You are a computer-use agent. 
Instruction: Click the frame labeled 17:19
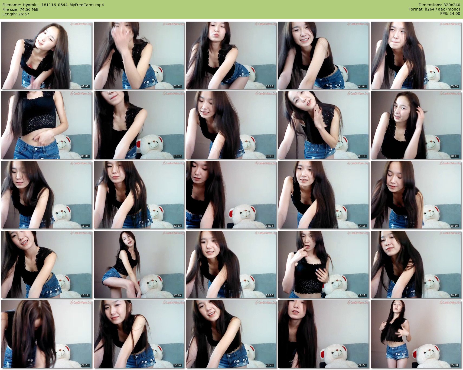point(139,264)
